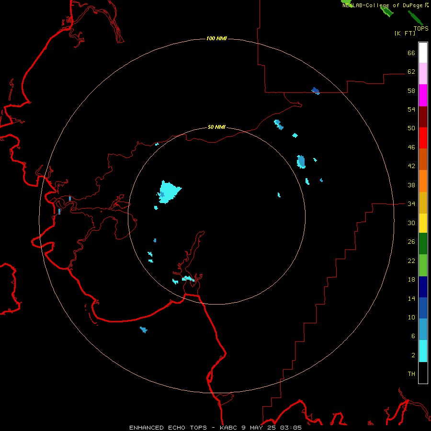
Task: Click the gold legend swatch beside 38
Action: point(423,203)
